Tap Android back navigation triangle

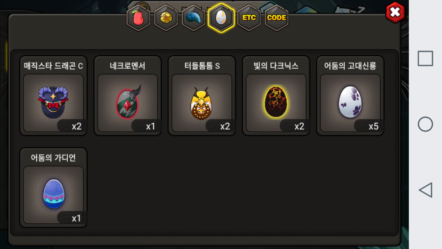coord(425,190)
